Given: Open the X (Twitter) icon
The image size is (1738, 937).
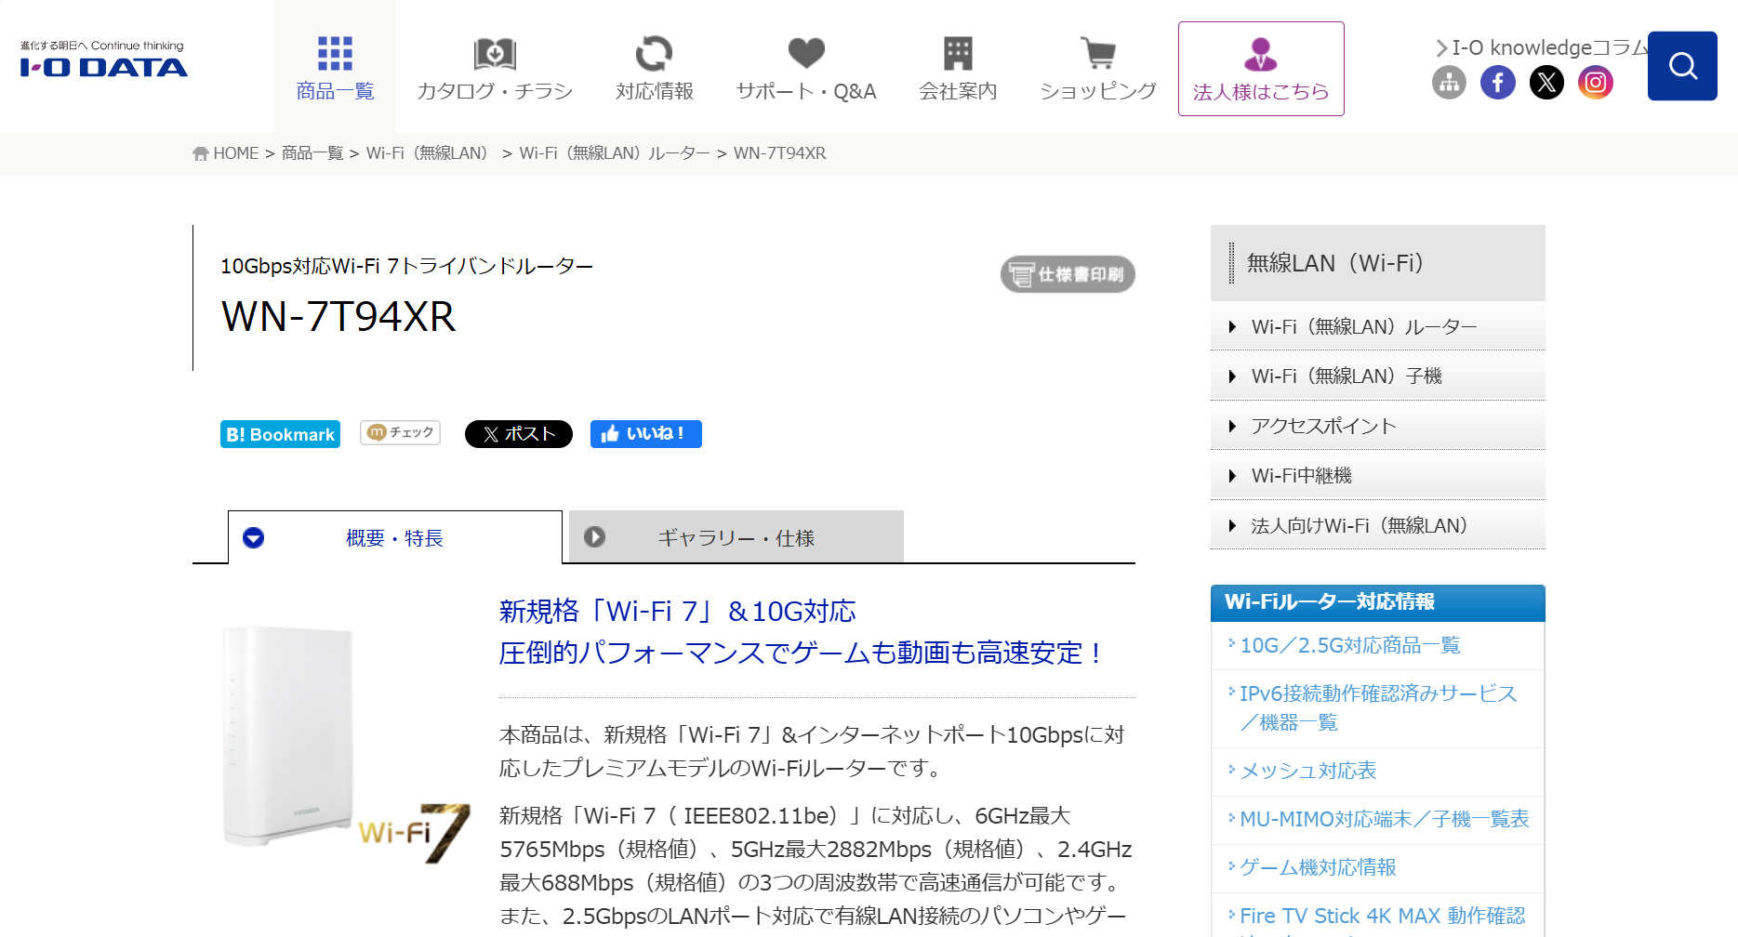Looking at the screenshot, I should (1546, 83).
